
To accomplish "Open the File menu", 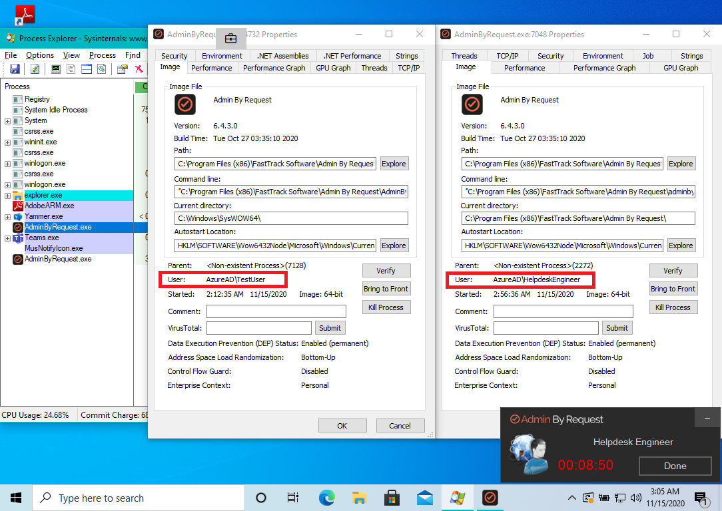I will [x=11, y=55].
